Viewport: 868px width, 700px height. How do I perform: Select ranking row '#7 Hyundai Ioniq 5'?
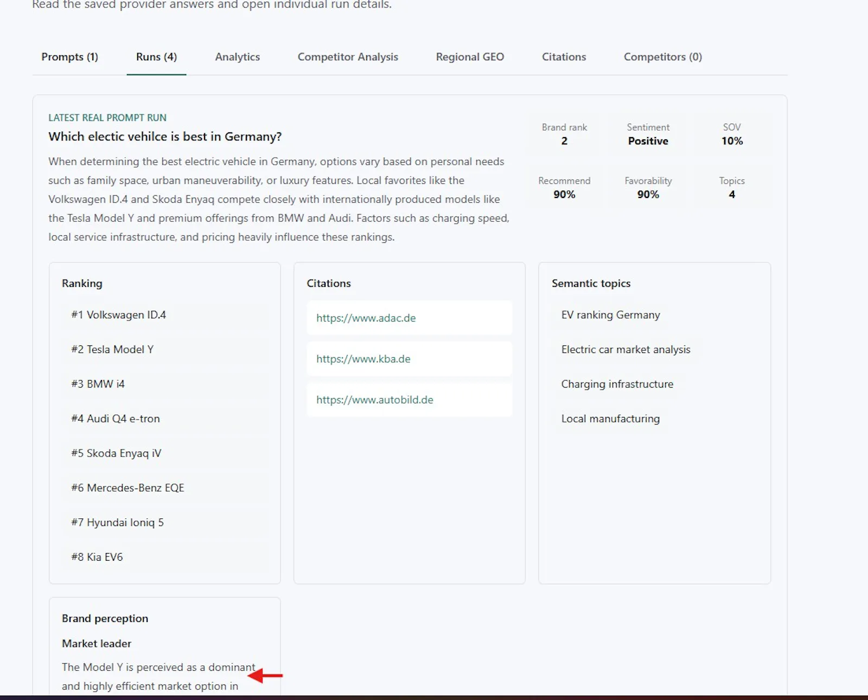click(x=165, y=523)
